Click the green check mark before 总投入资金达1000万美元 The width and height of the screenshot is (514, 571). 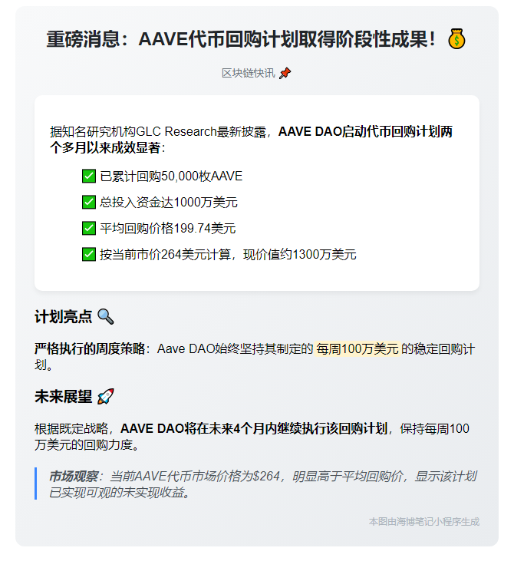pos(89,202)
